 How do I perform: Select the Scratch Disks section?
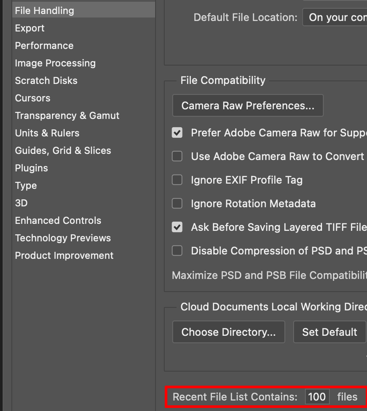coord(46,80)
